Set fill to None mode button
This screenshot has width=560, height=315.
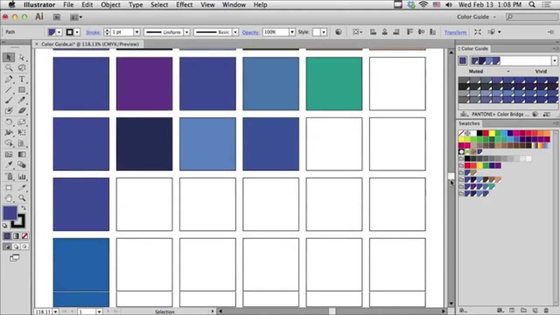[24, 236]
